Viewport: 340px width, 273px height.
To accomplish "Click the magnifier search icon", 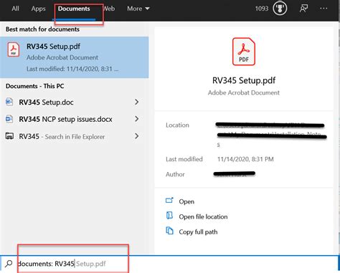I will coord(9,264).
